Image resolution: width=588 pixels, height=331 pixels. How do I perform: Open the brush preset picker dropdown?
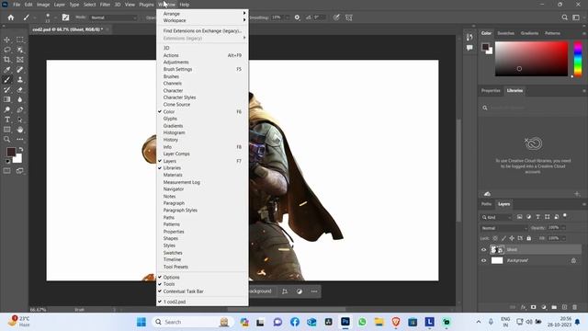[x=55, y=17]
